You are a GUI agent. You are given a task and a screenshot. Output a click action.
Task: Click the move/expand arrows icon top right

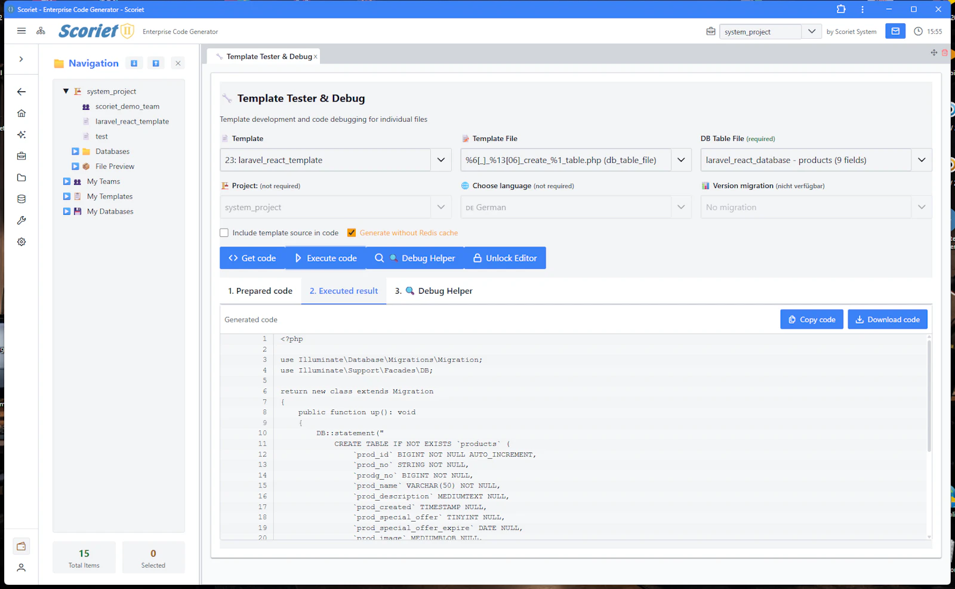[934, 53]
